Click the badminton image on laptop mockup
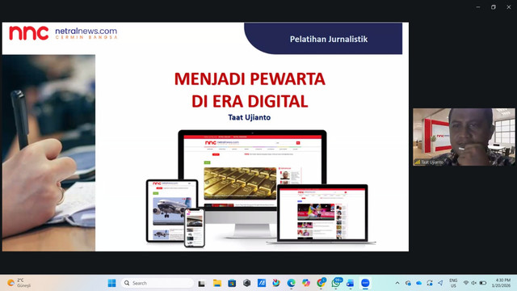The height and width of the screenshot is (291, 517). (316, 212)
